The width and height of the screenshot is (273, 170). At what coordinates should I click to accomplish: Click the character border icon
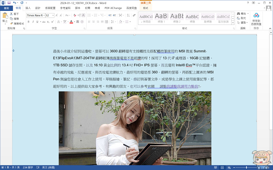pyautogui.click(x=83, y=16)
